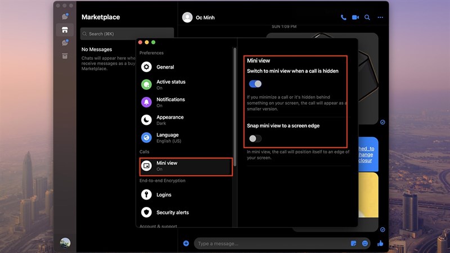The height and width of the screenshot is (253, 450).
Task: Open Active status preferences
Action: coord(186,85)
